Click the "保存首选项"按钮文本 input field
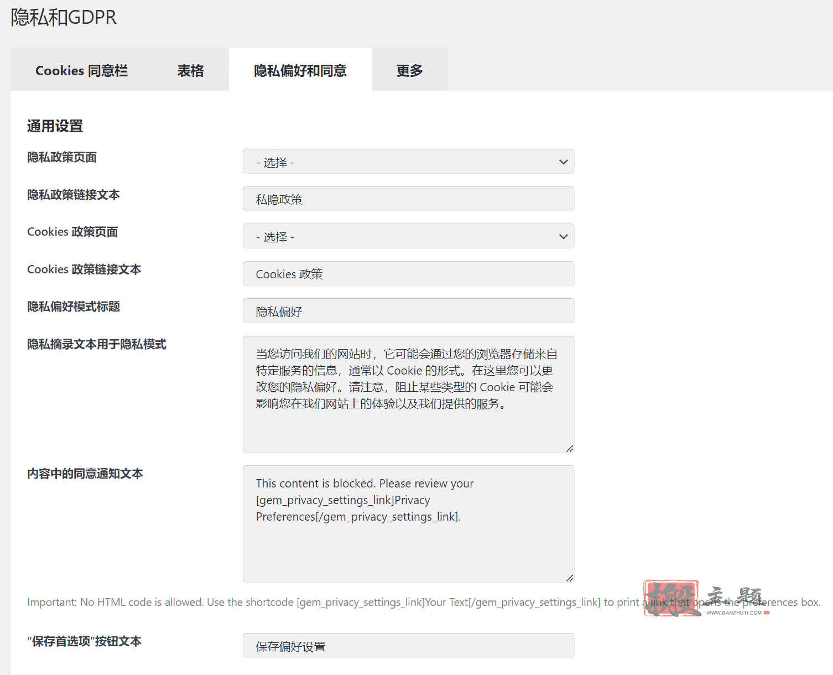 (409, 646)
